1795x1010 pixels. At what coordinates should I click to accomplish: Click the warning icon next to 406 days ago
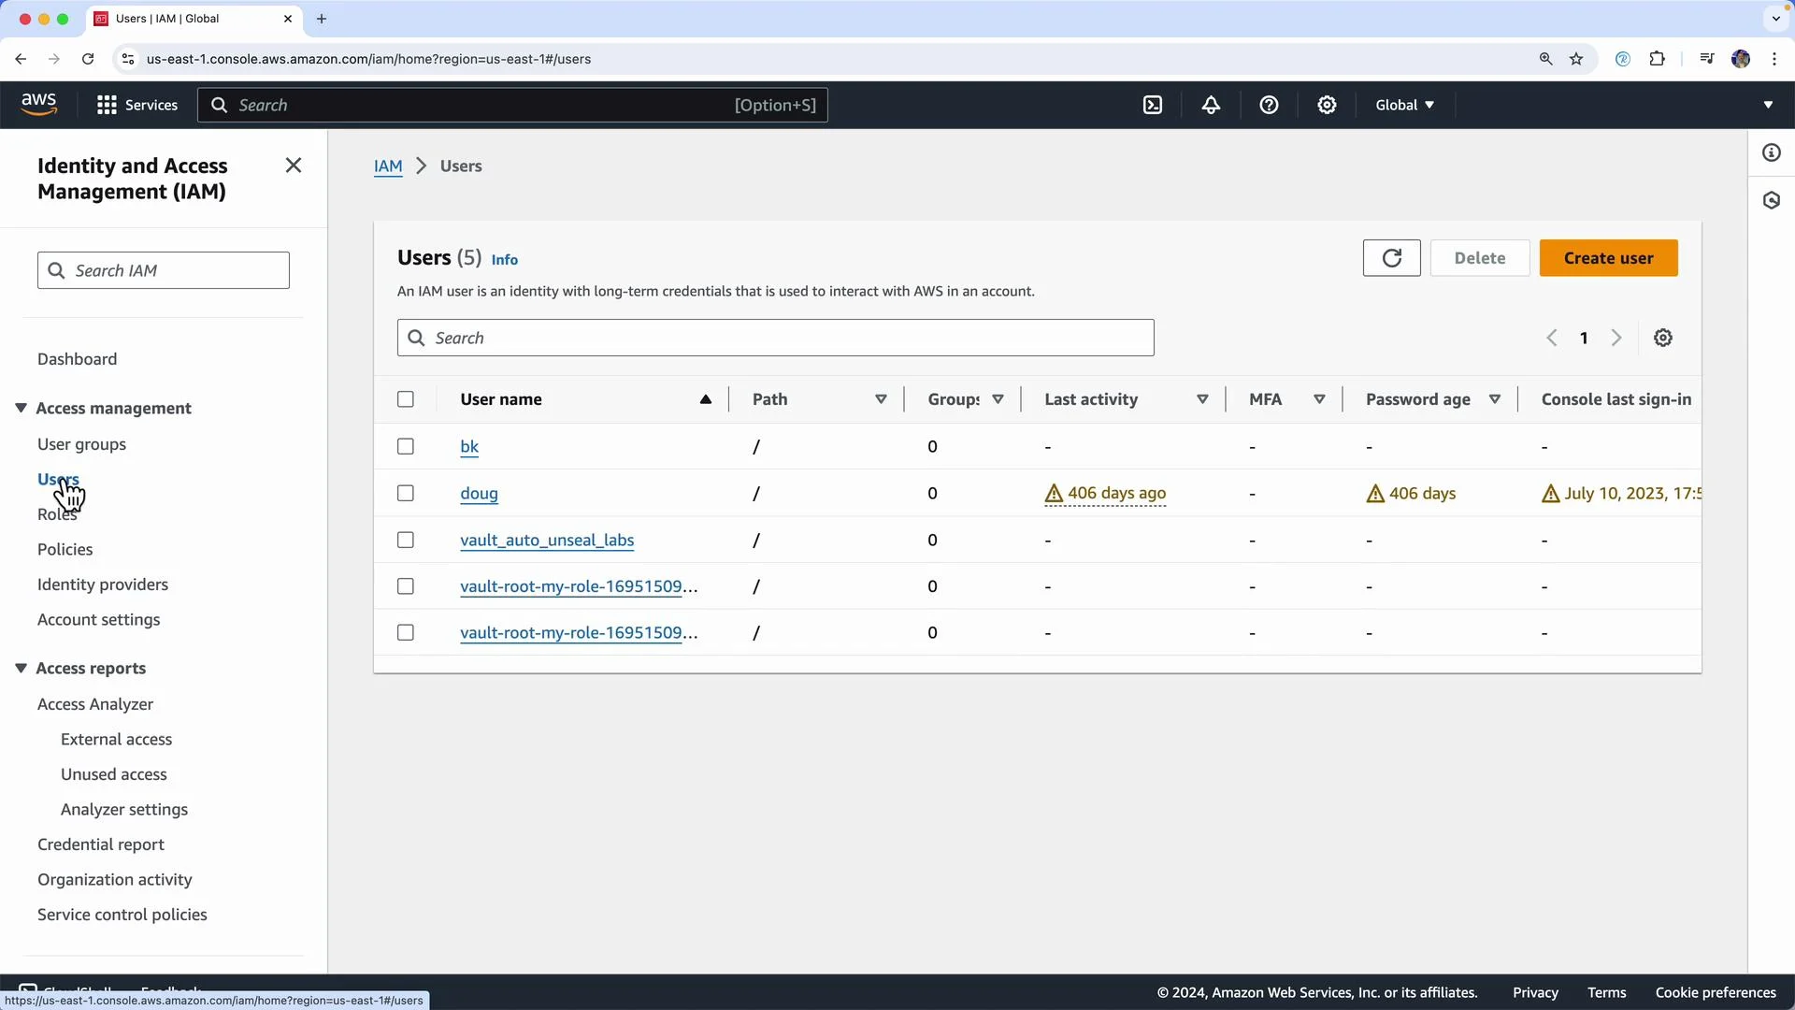coord(1054,494)
